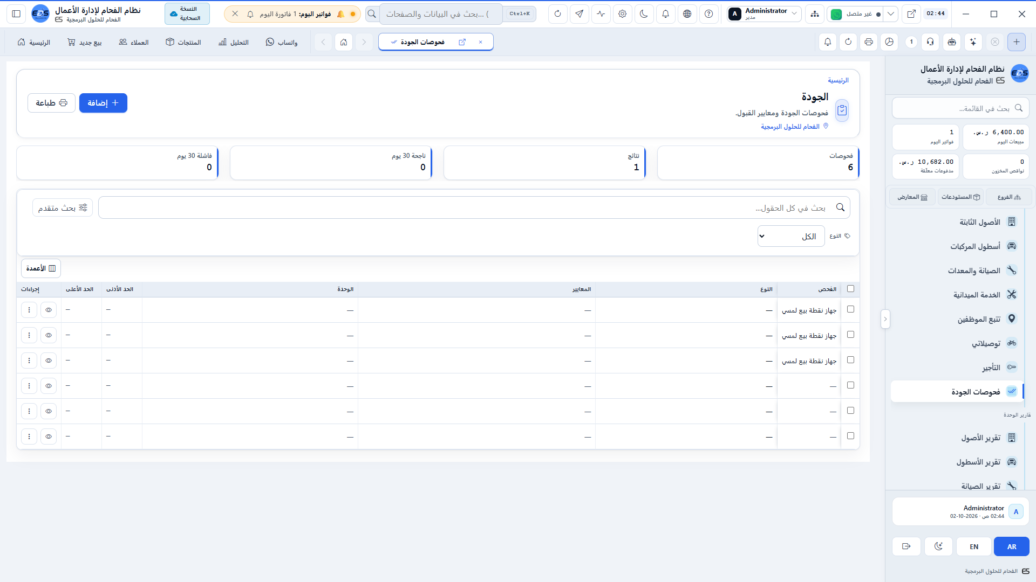
Task: Open the organization structure icon
Action: pos(814,14)
